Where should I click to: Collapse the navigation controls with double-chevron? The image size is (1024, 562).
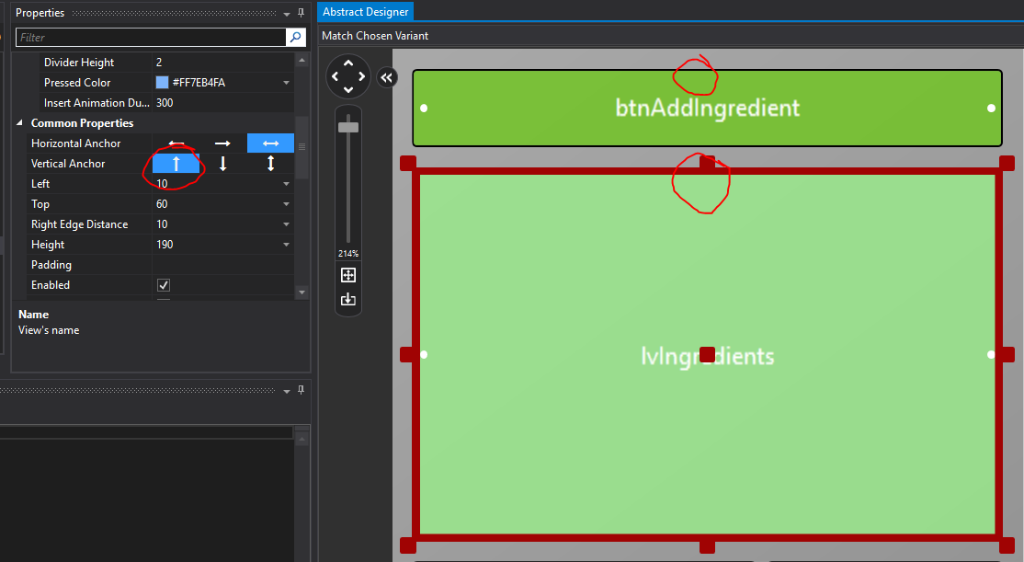(x=387, y=78)
